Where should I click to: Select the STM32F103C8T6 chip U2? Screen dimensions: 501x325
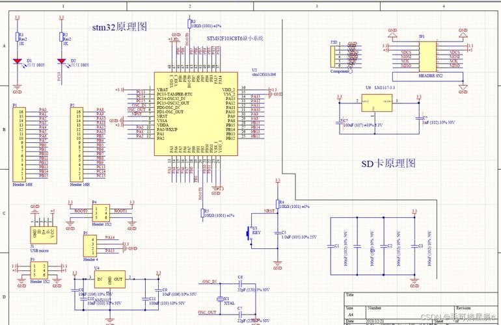(x=195, y=112)
